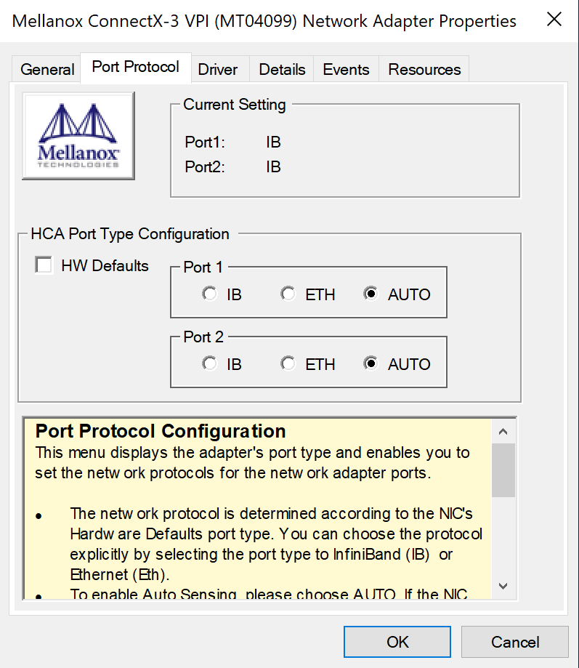Image resolution: width=579 pixels, height=668 pixels.
Task: Choose AUTO for Port 1
Action: [372, 294]
